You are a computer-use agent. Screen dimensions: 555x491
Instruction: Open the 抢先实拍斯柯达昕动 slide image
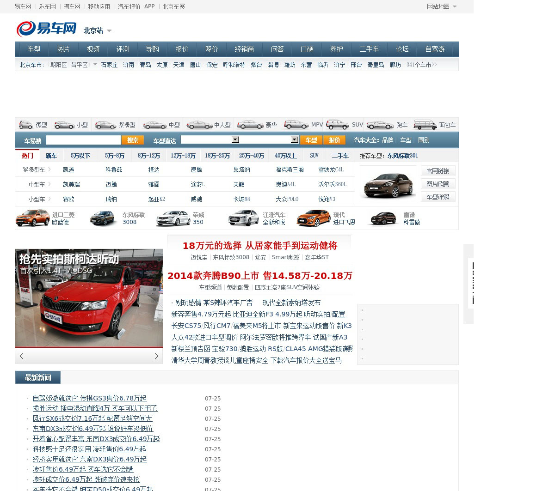tap(89, 298)
